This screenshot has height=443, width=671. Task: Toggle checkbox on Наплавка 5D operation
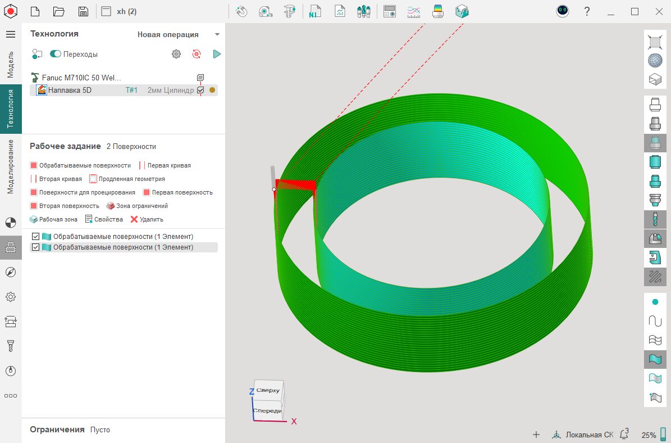(x=200, y=90)
